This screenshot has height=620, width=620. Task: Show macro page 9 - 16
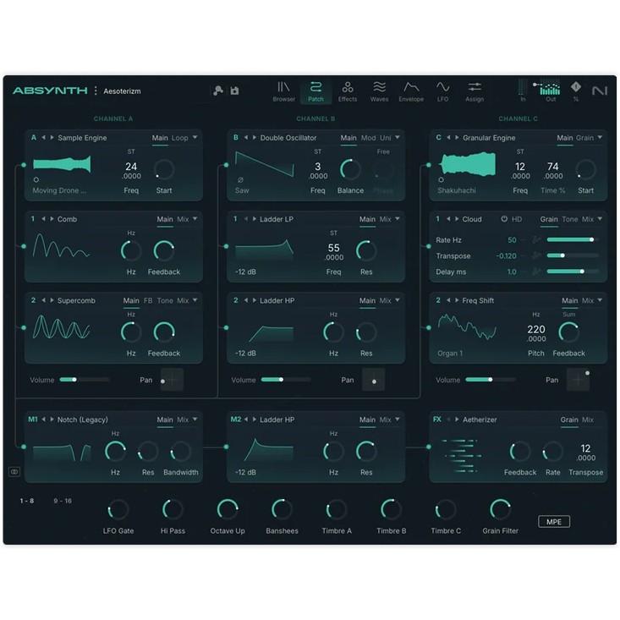click(x=63, y=501)
